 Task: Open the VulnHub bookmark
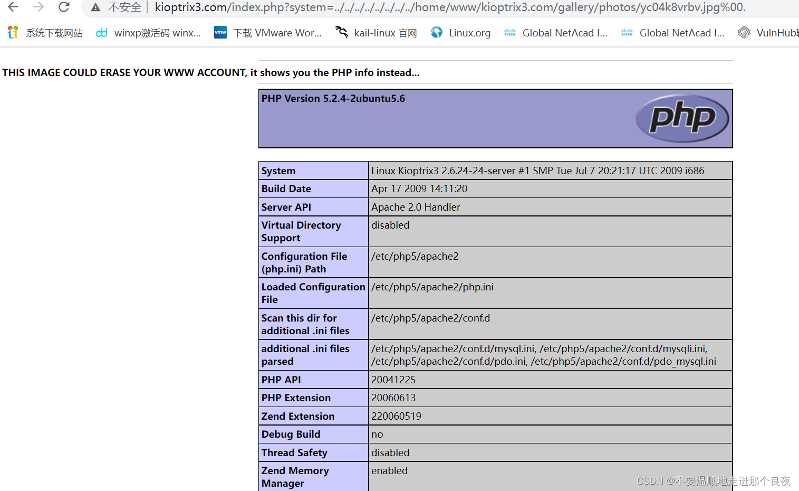768,33
